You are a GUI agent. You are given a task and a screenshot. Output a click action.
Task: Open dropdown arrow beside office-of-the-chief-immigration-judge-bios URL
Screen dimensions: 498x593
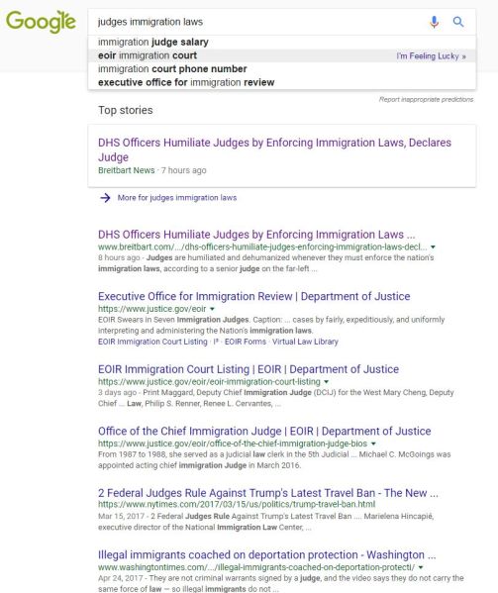(x=373, y=444)
